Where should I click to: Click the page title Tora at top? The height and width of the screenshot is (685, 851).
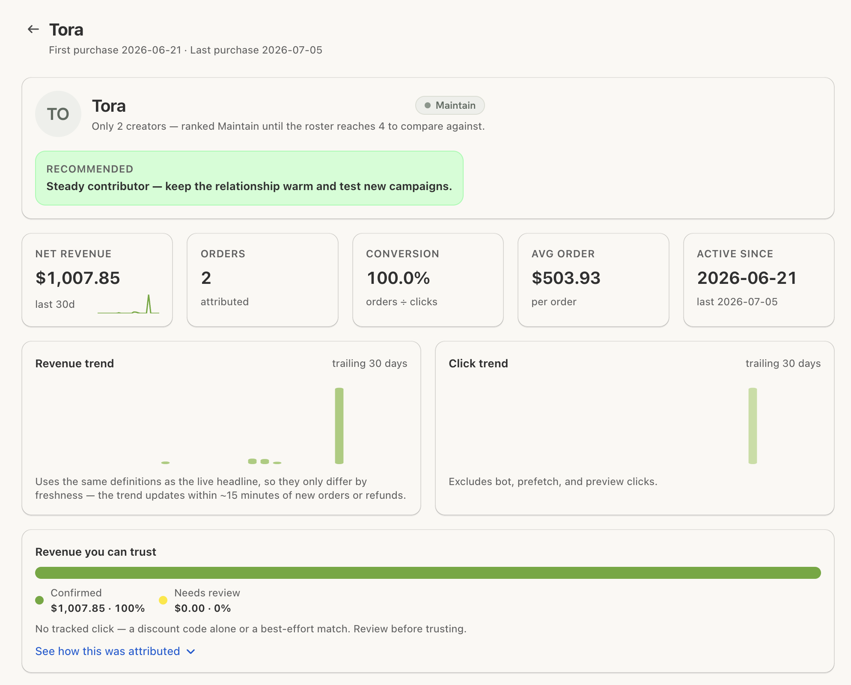tap(66, 30)
